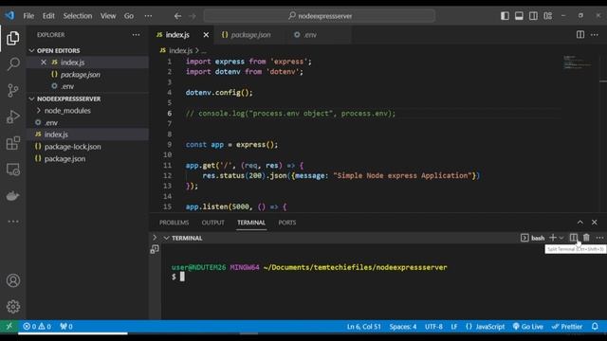Close index.js in Open Editors list

coord(44,63)
